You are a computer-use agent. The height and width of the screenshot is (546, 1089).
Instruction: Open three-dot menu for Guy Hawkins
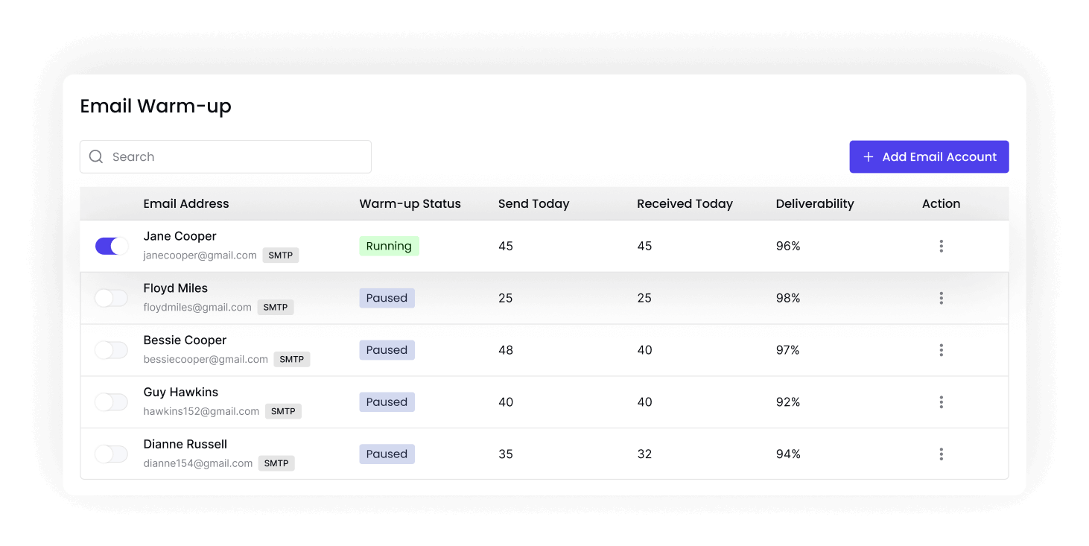coord(941,402)
